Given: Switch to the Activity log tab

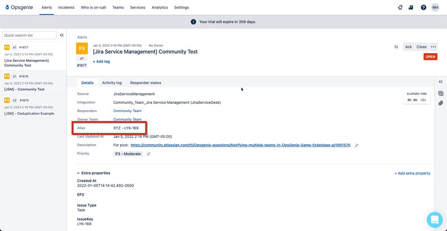Looking at the screenshot, I should [112, 83].
